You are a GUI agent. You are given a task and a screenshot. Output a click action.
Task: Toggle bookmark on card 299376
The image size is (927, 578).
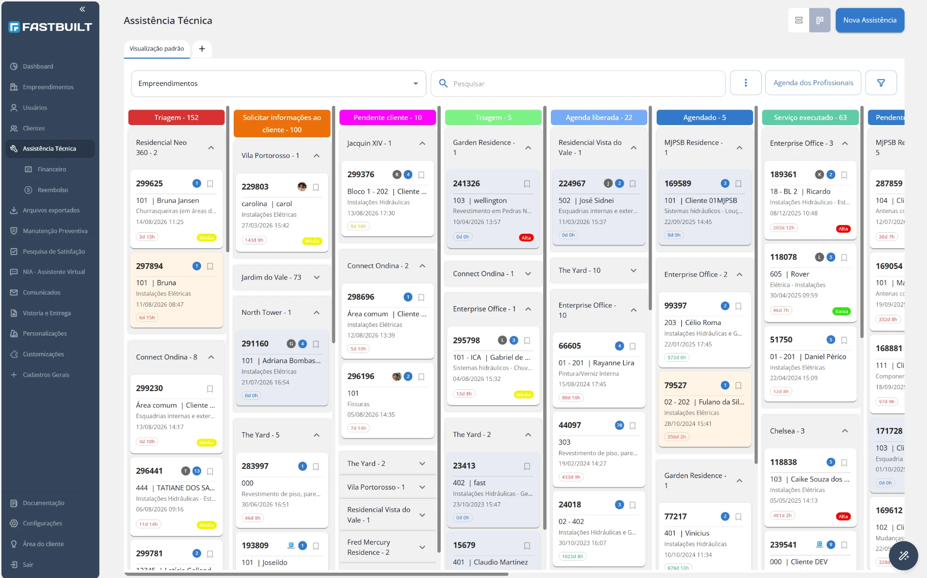[421, 175]
